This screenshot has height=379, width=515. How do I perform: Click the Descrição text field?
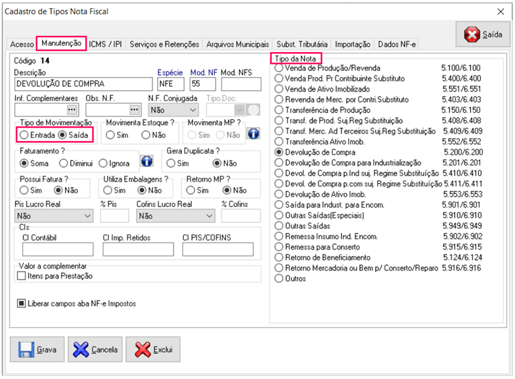[x=84, y=84]
